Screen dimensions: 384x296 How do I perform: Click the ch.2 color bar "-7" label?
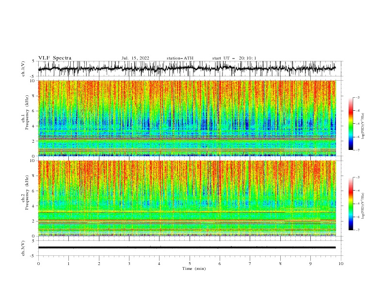pyautogui.click(x=357, y=230)
